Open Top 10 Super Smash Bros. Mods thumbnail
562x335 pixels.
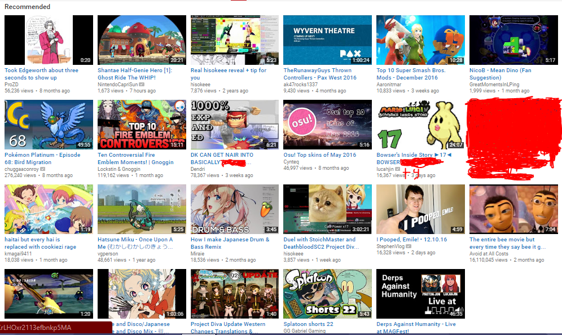point(421,40)
